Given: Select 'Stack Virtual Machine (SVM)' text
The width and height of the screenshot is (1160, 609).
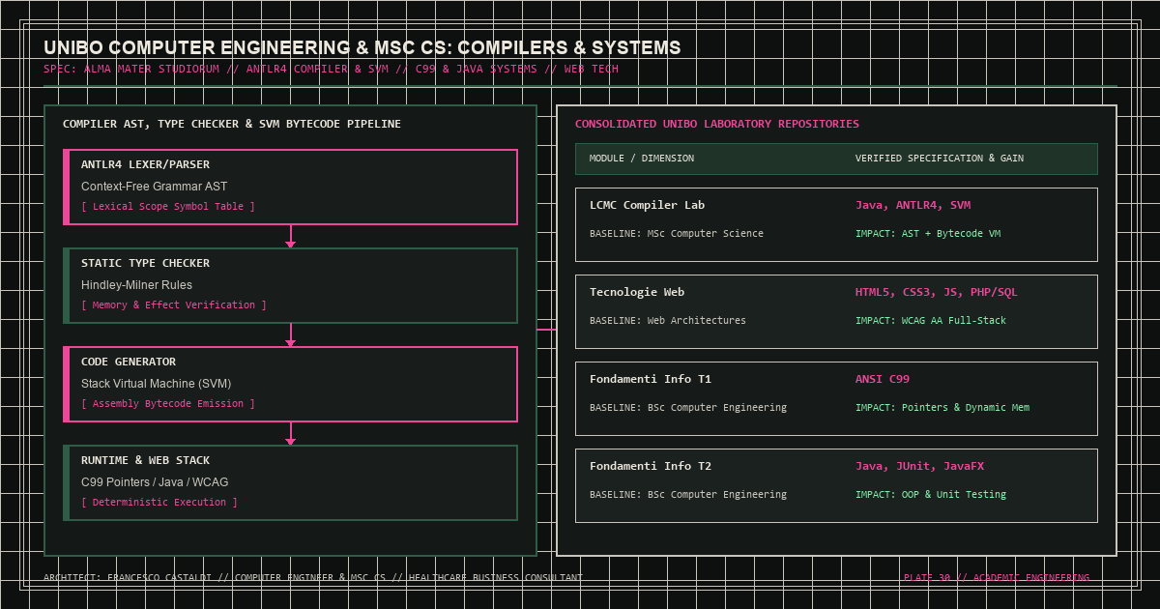Looking at the screenshot, I should 157,384.
